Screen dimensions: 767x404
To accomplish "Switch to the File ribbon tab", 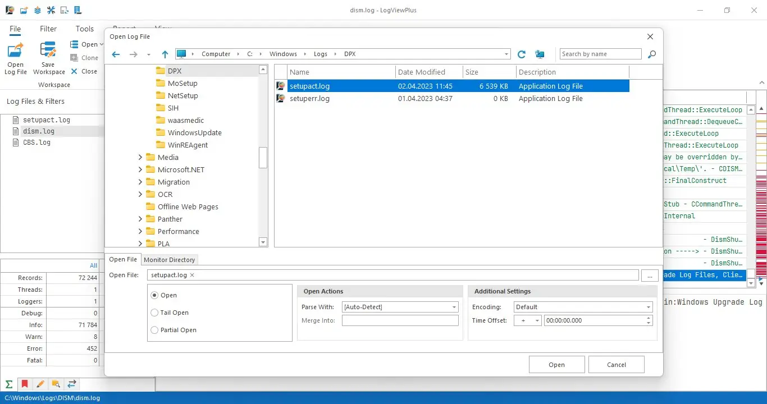I will pyautogui.click(x=15, y=29).
